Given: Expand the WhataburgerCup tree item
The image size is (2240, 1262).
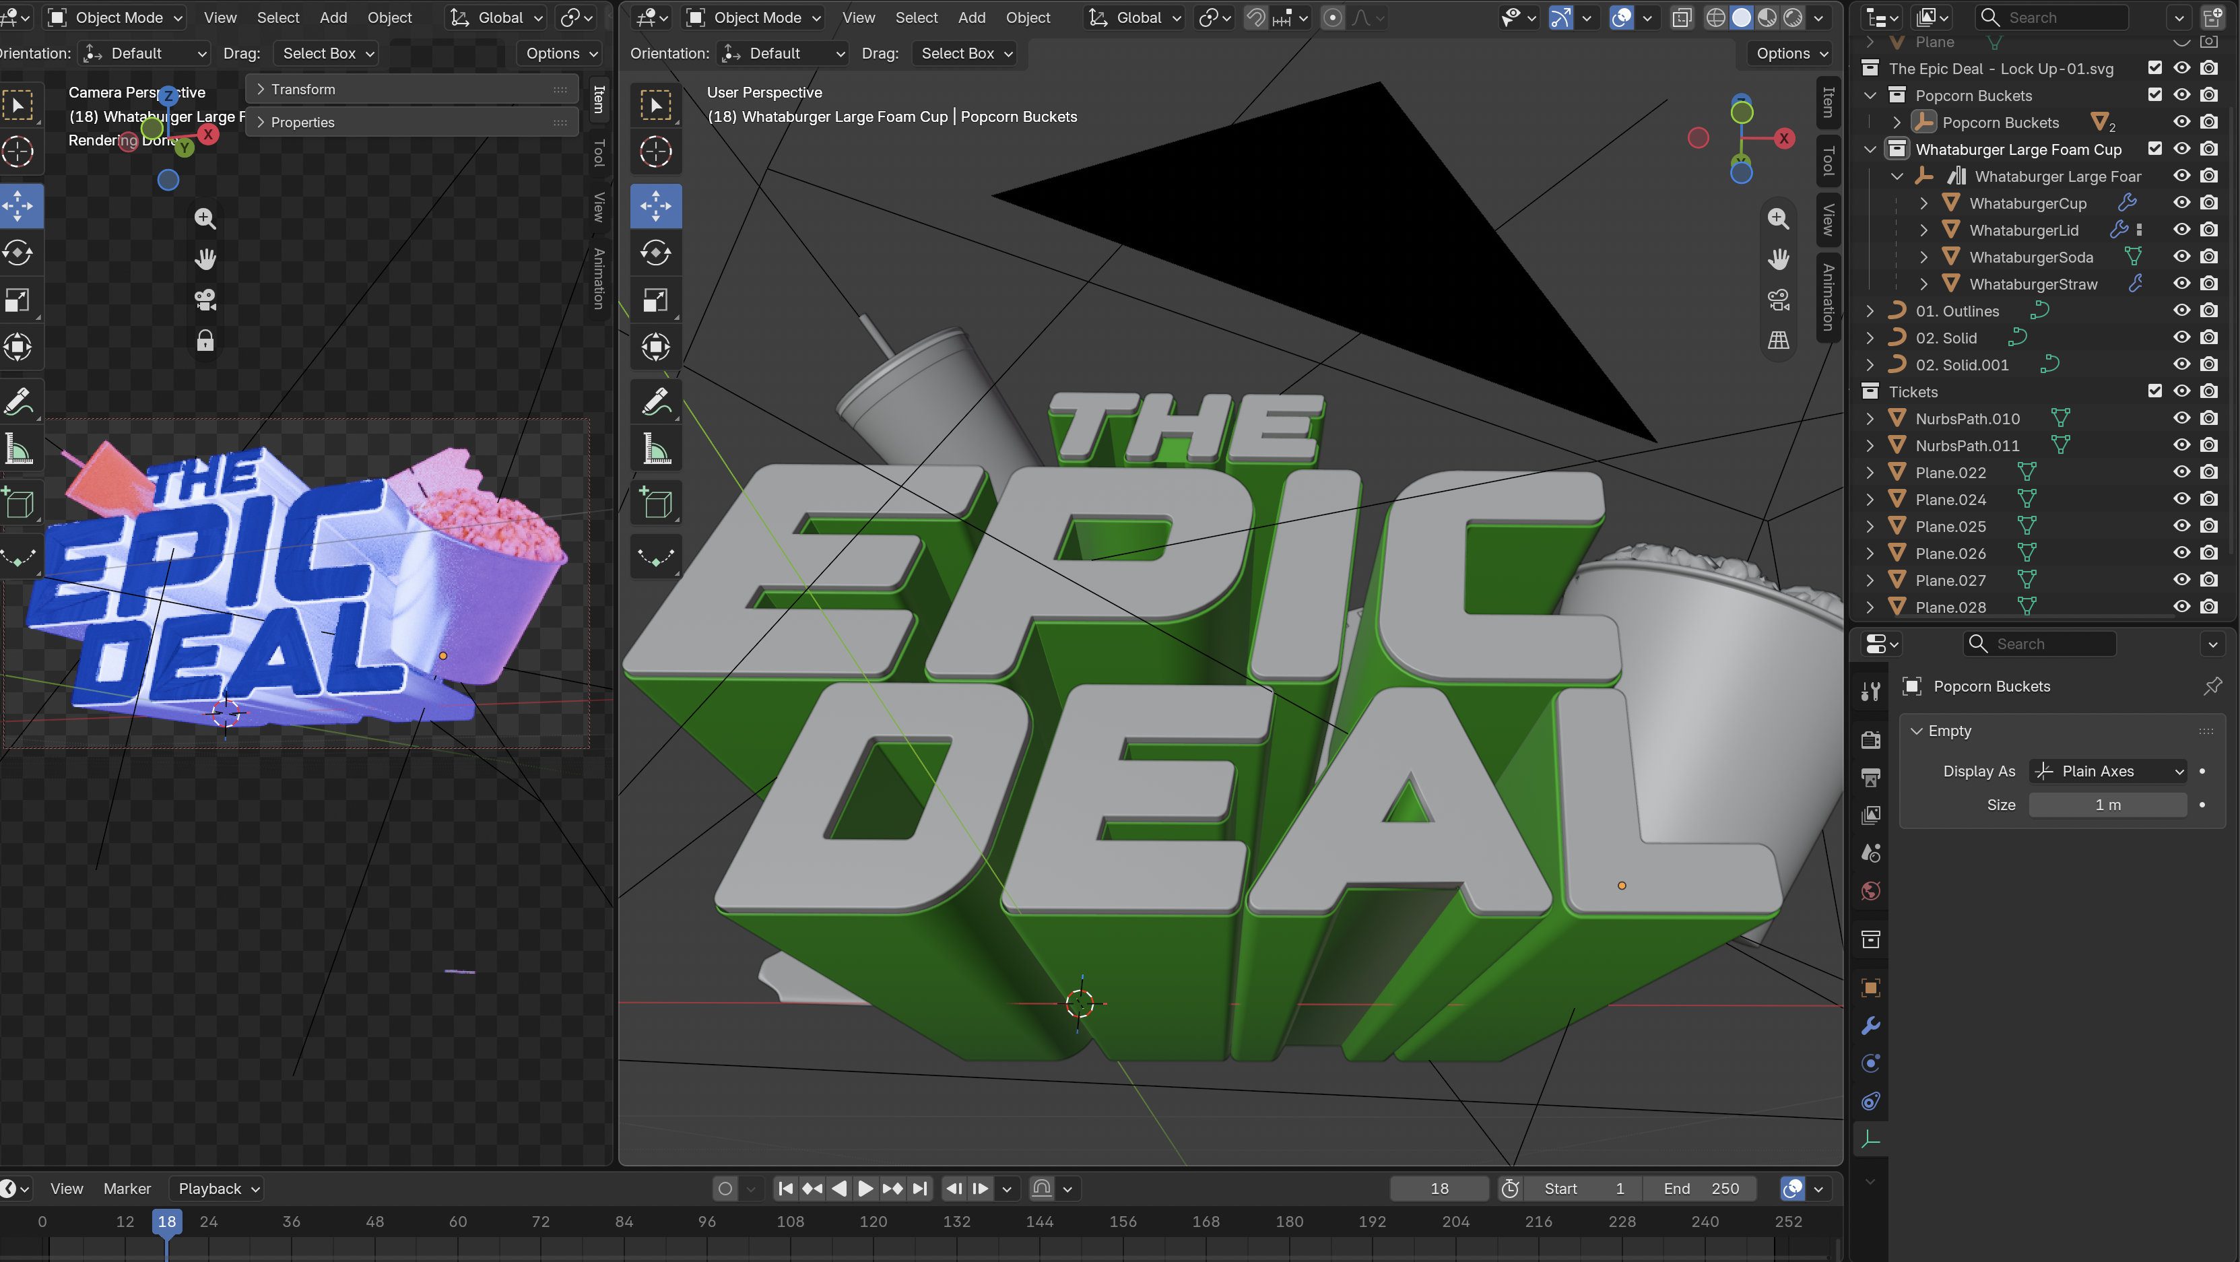Looking at the screenshot, I should point(1923,203).
